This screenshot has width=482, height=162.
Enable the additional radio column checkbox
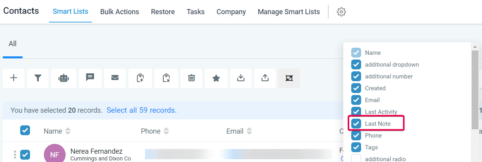point(356,158)
